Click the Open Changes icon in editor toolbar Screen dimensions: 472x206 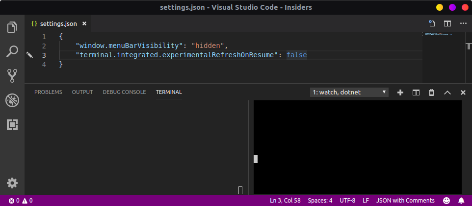[432, 23]
